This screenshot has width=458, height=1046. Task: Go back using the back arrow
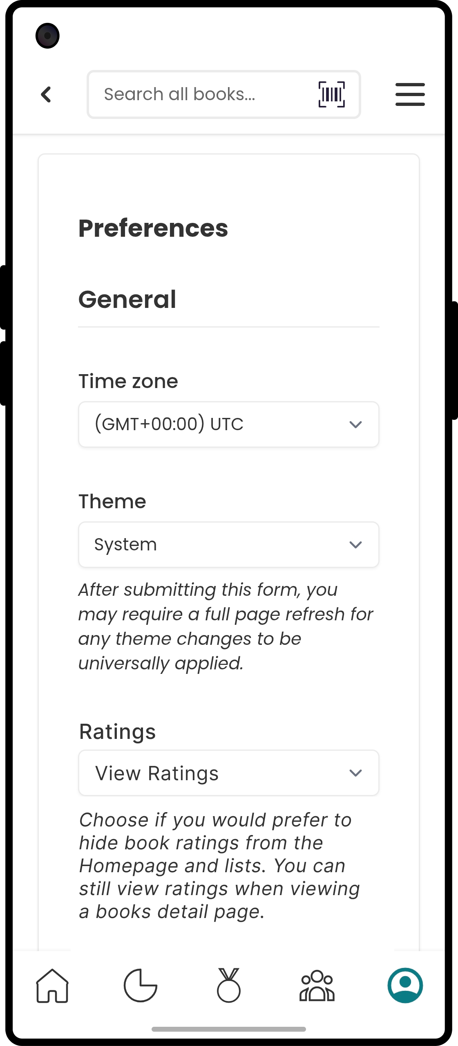[46, 94]
